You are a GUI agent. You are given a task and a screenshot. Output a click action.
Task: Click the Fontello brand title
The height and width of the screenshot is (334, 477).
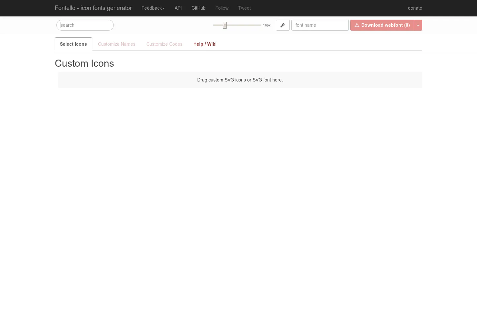point(93,8)
